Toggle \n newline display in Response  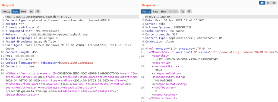tap(183, 12)
